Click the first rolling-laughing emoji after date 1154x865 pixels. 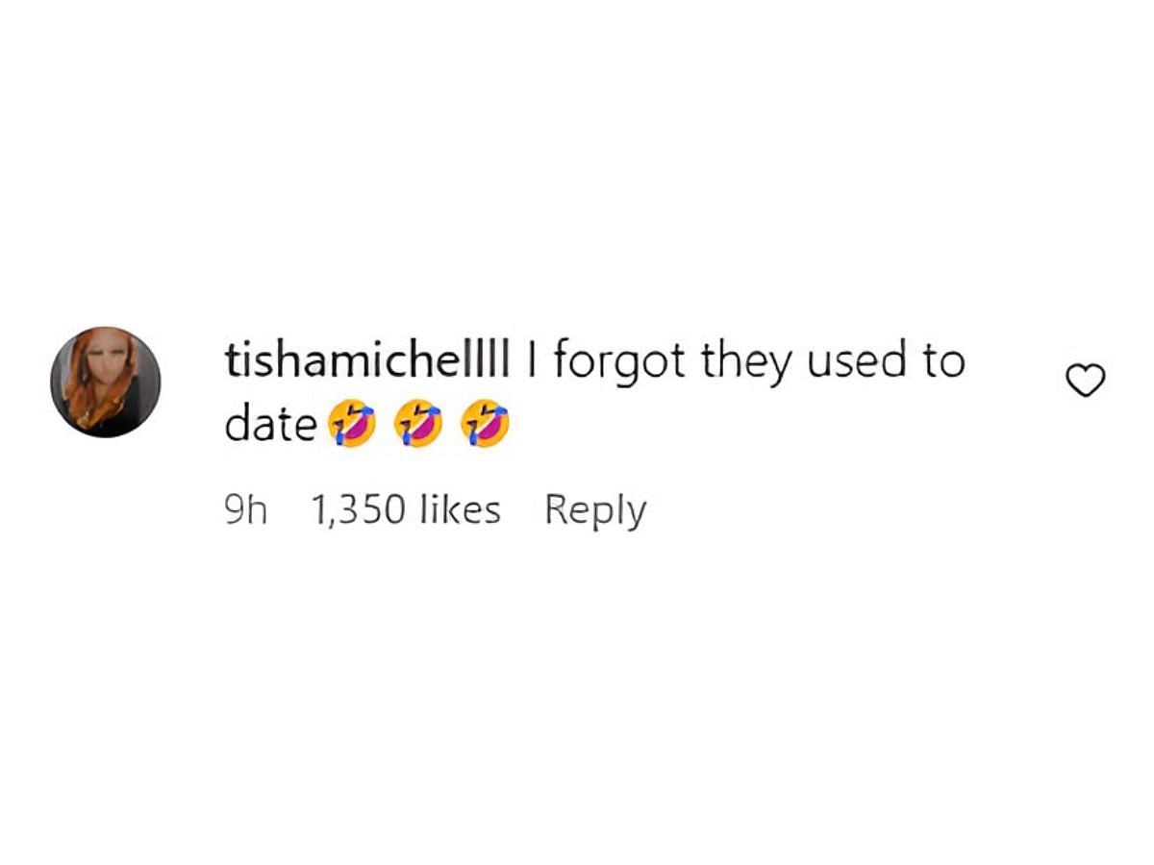pyautogui.click(x=351, y=426)
